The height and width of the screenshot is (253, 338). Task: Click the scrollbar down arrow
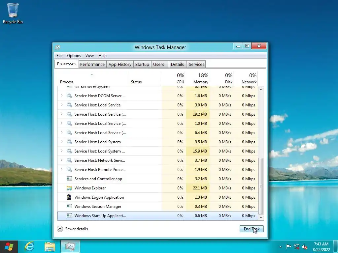pos(261,217)
